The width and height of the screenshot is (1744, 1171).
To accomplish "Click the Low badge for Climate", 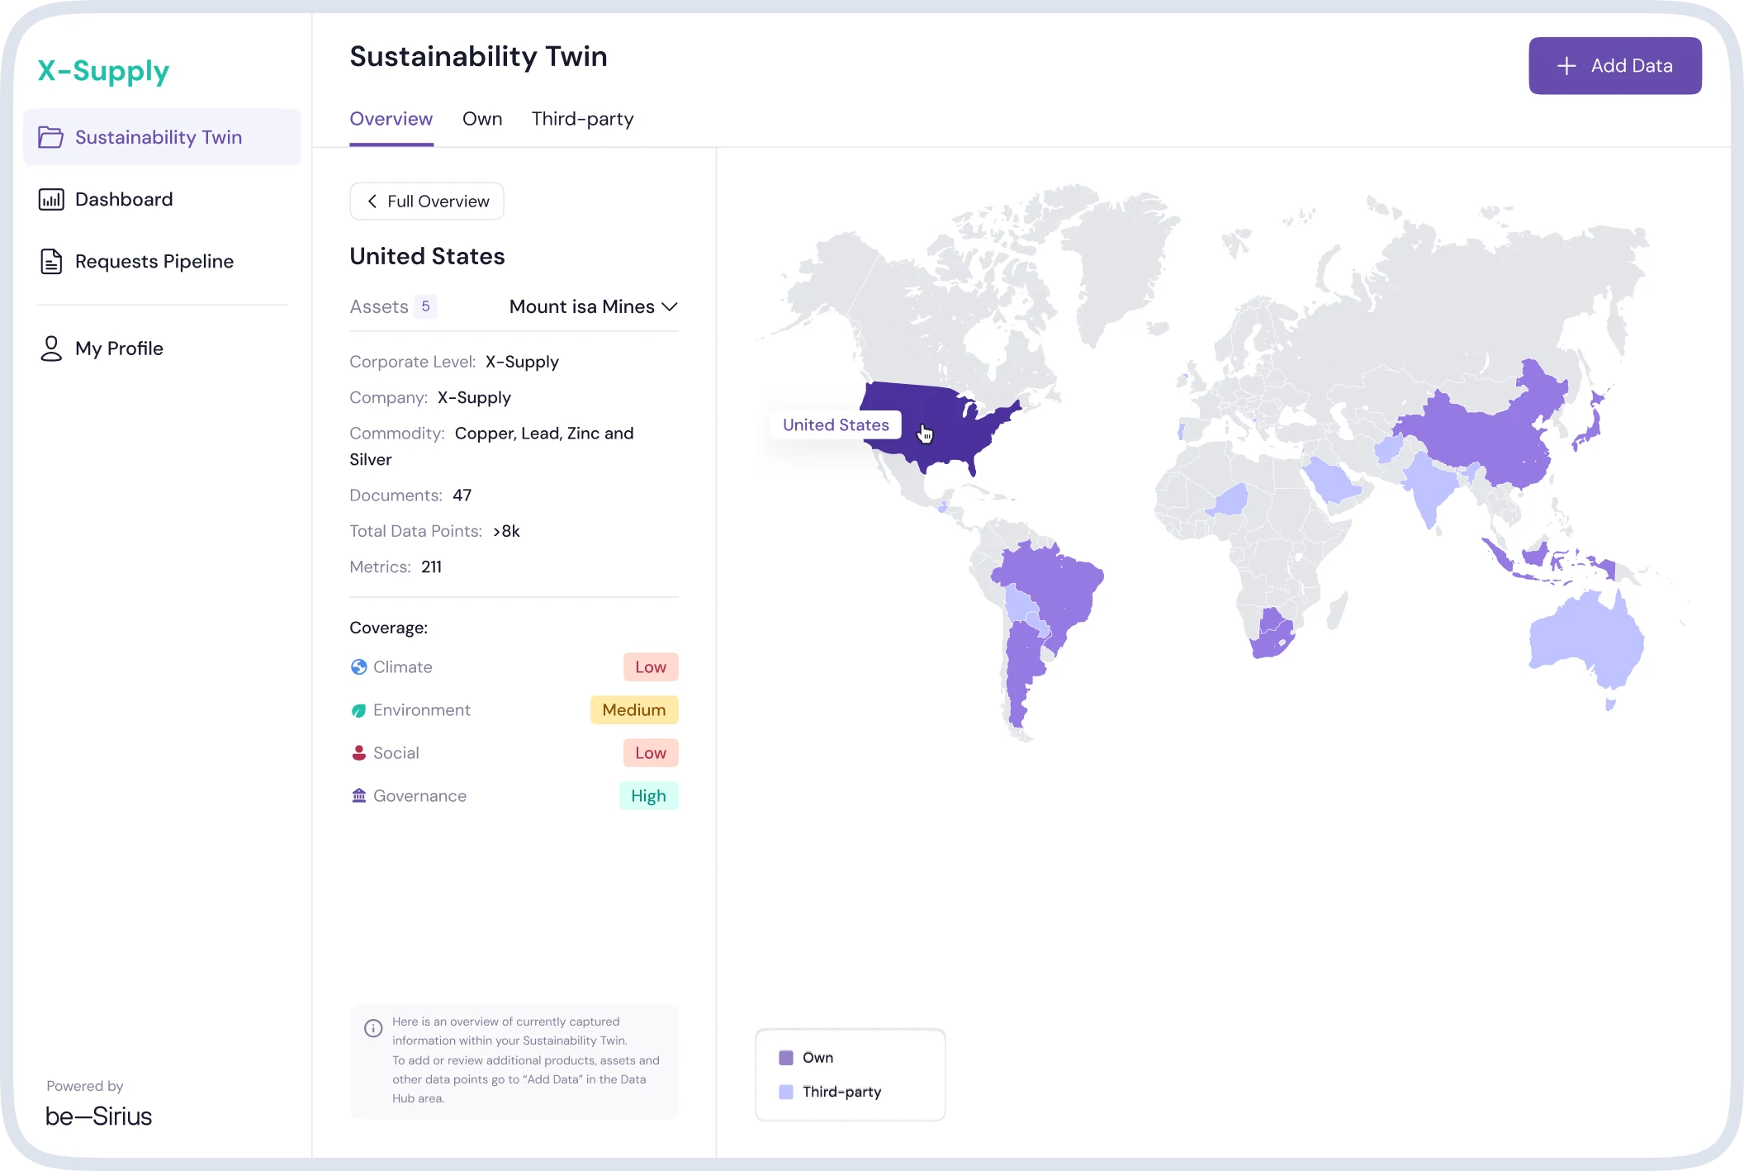I will click(651, 667).
